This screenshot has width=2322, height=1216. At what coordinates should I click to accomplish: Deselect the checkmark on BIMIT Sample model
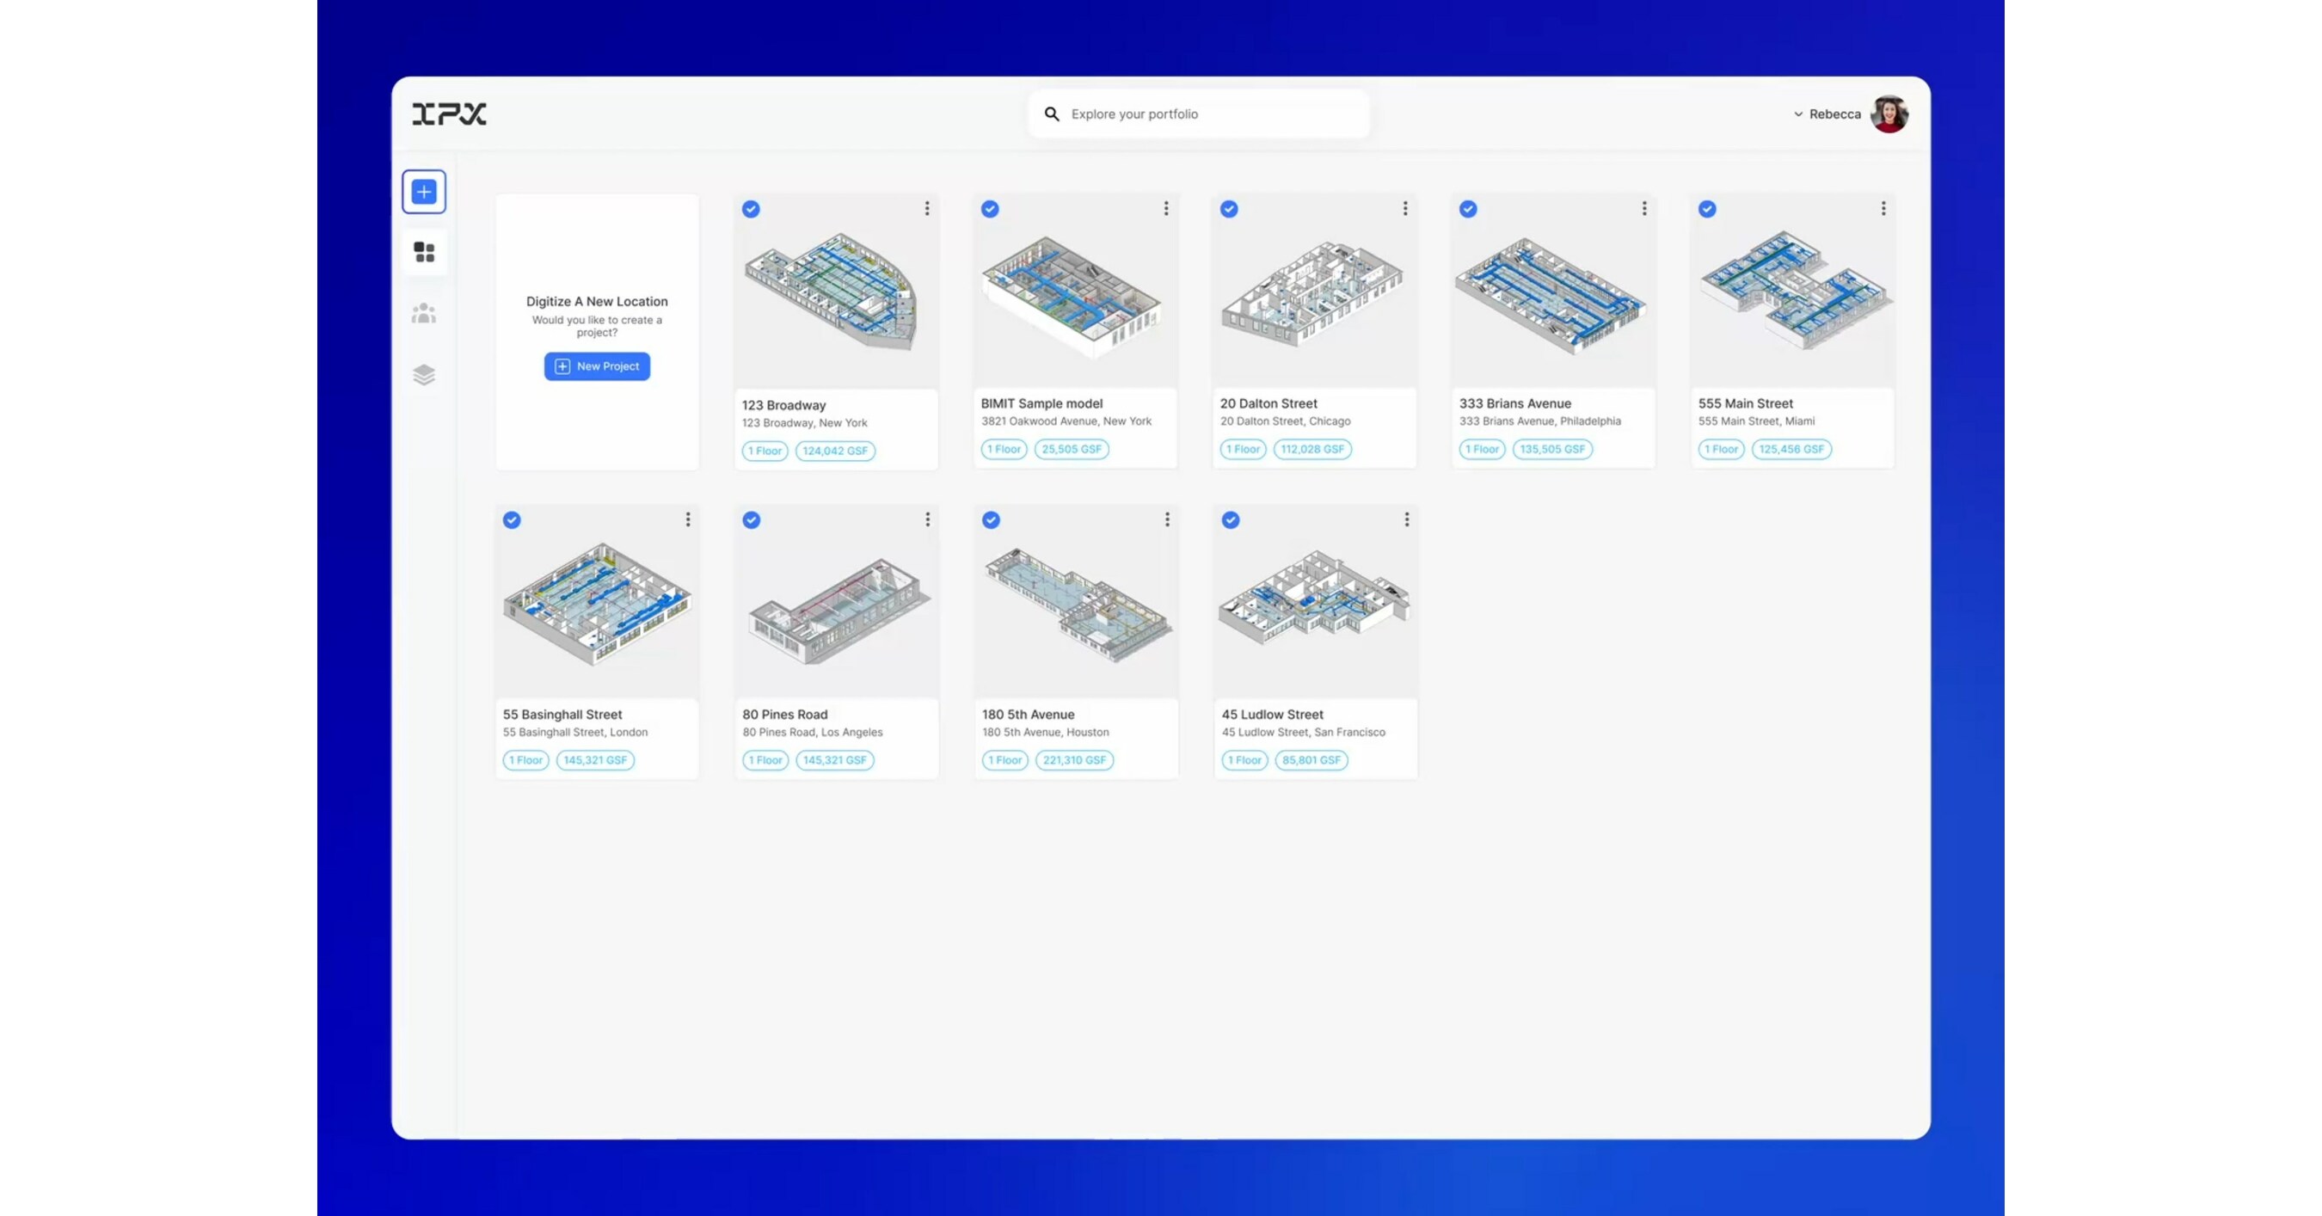[x=990, y=208]
